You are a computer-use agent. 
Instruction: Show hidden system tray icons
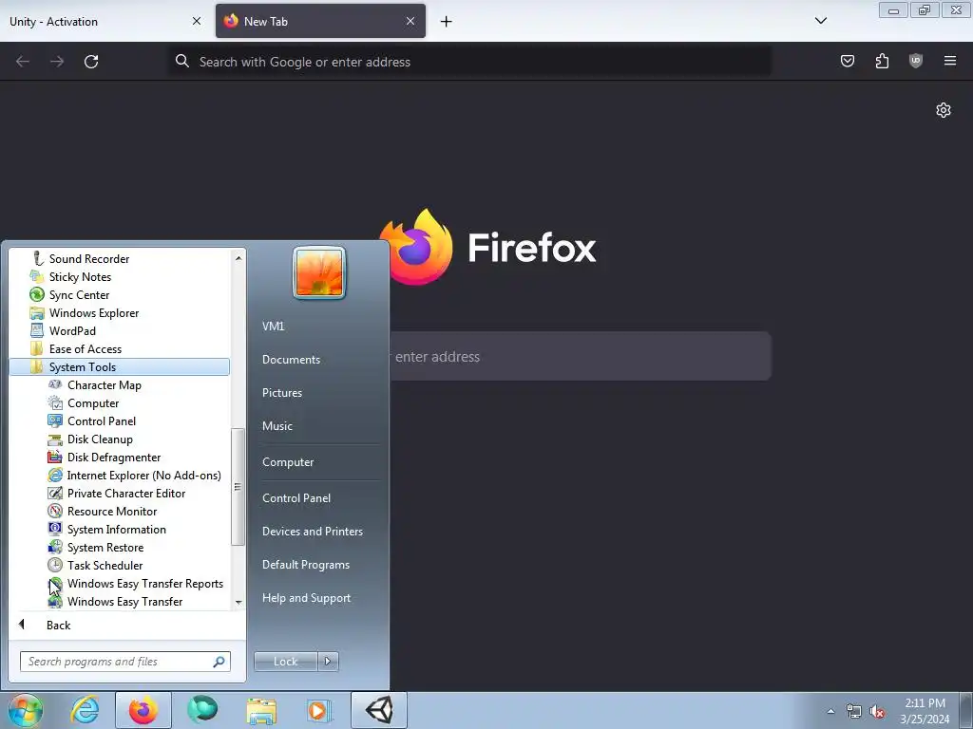(x=830, y=712)
